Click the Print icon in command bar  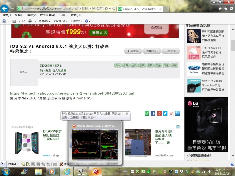point(30,21)
